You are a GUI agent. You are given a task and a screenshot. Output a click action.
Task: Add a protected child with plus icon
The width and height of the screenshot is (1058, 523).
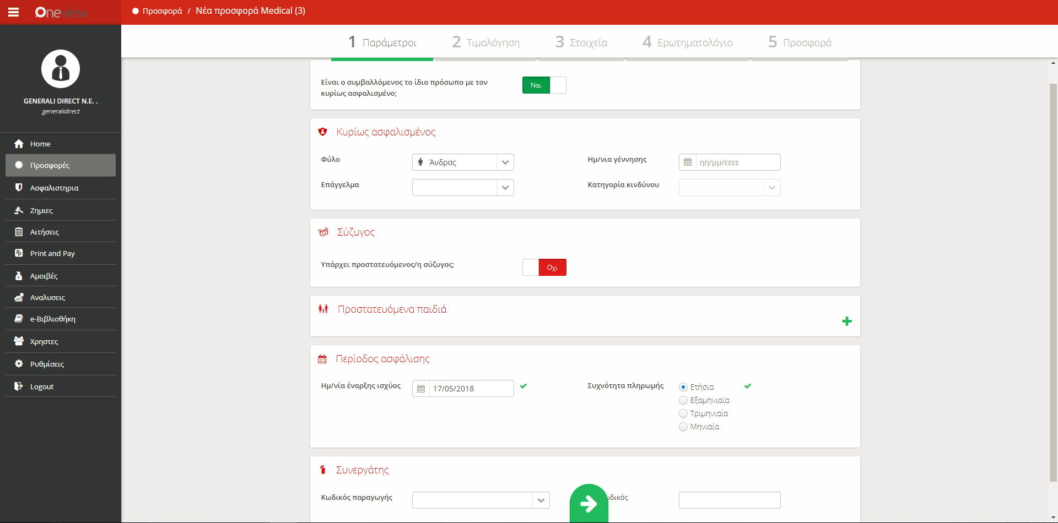[846, 322]
